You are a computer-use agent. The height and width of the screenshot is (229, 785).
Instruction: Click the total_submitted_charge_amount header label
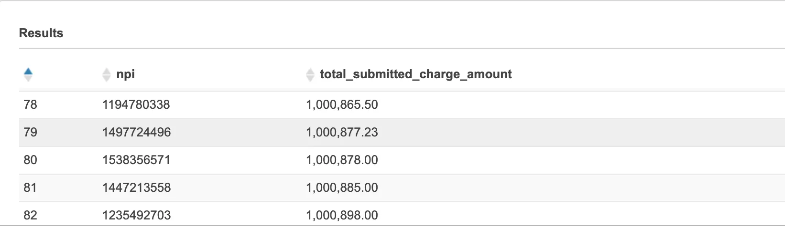[415, 74]
